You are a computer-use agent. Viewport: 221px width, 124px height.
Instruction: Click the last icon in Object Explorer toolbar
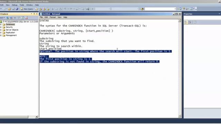(26, 18)
